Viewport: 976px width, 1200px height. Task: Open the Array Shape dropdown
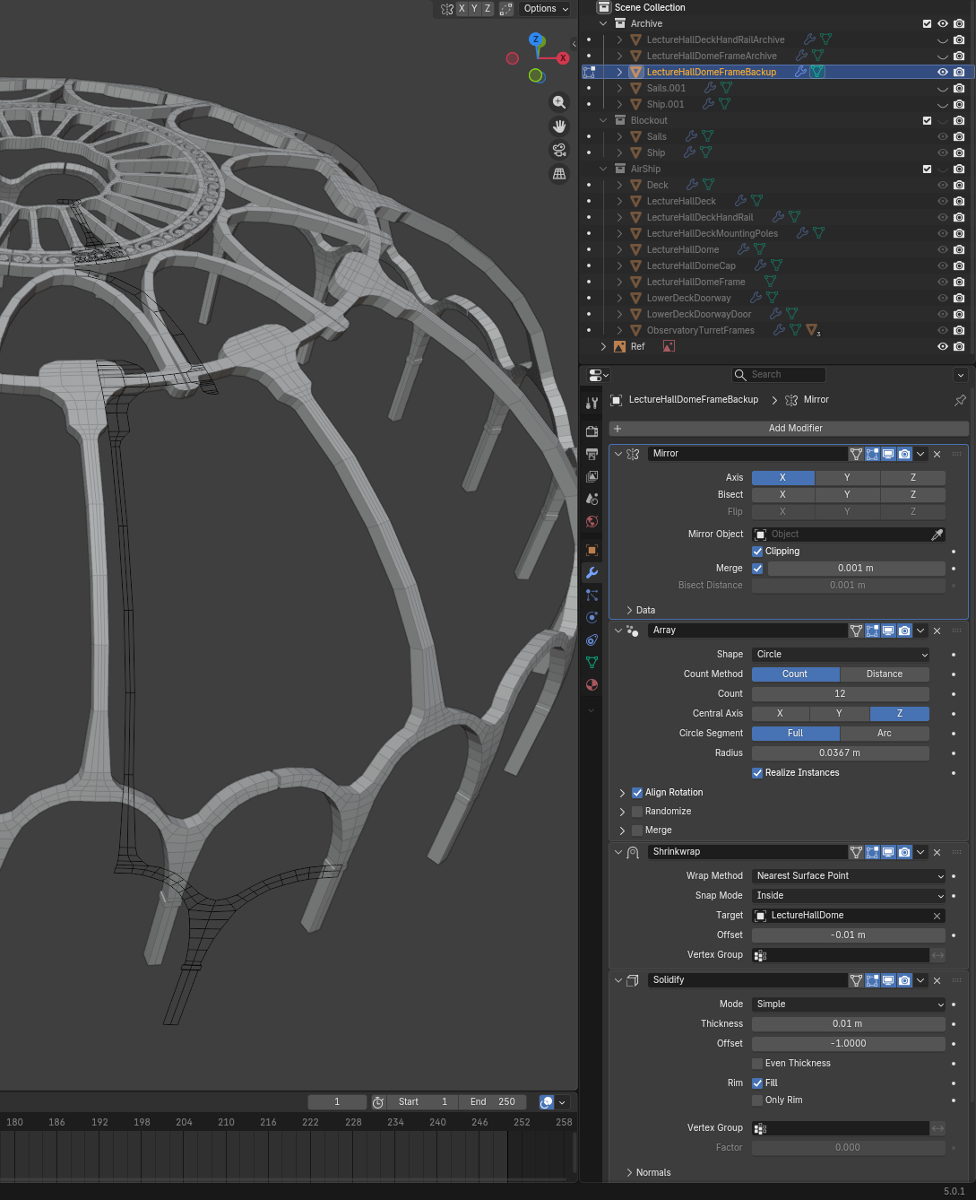[840, 655]
